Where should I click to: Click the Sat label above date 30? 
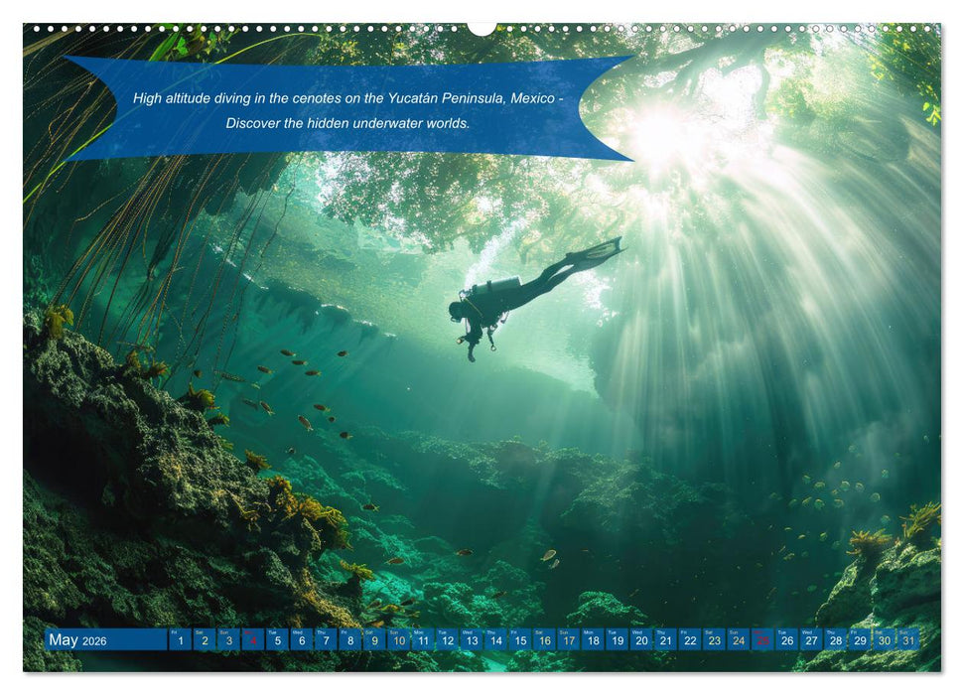point(878,632)
